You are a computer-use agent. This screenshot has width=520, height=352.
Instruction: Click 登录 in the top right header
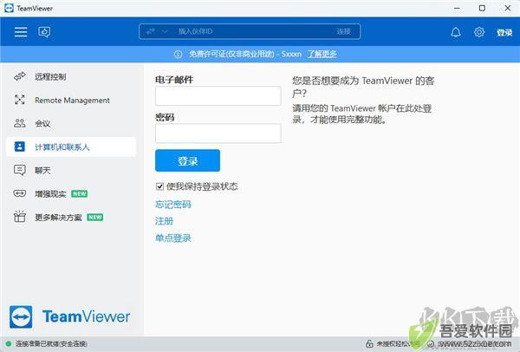[504, 33]
